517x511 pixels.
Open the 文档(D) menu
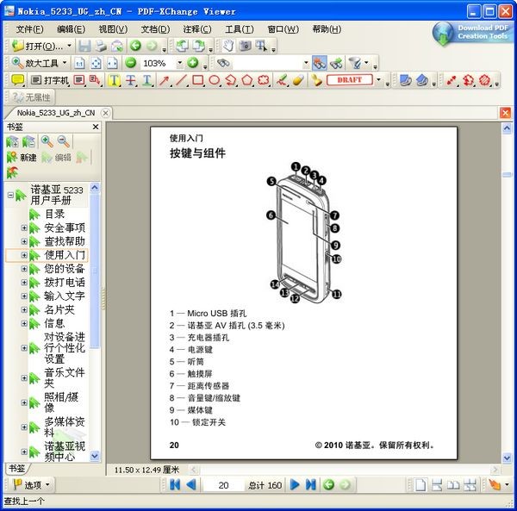click(155, 29)
